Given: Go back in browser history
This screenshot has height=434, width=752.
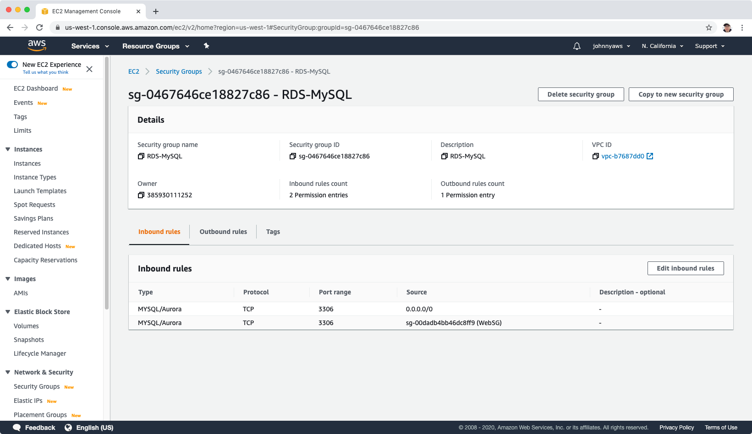Looking at the screenshot, I should point(10,27).
